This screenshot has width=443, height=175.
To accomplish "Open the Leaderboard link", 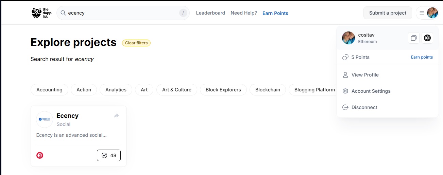I will click(210, 13).
